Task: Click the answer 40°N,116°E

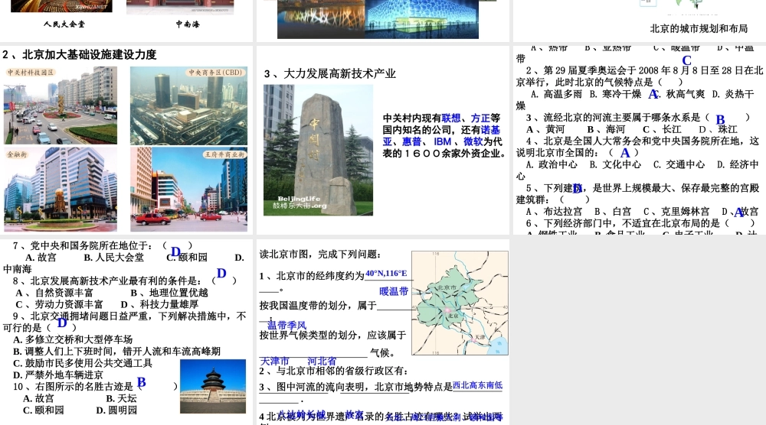Action: click(x=386, y=274)
